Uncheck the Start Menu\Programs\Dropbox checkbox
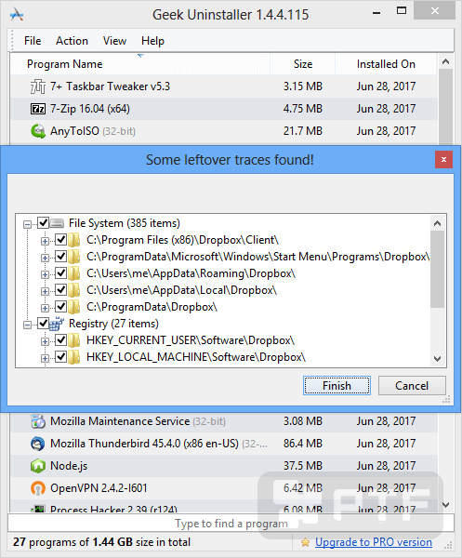 [60, 257]
